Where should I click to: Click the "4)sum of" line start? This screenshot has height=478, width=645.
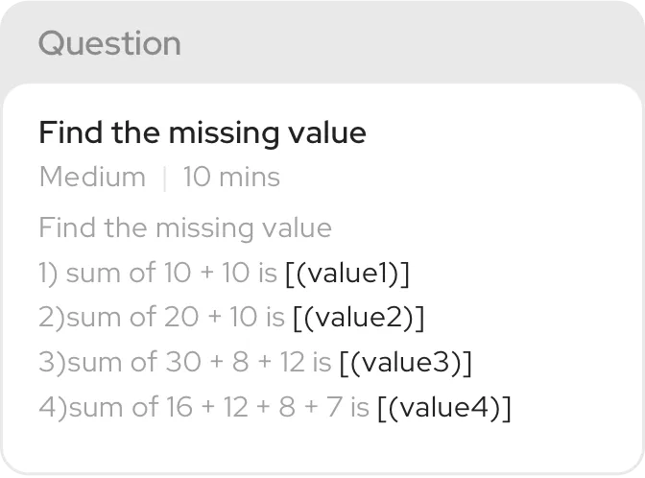point(99,408)
